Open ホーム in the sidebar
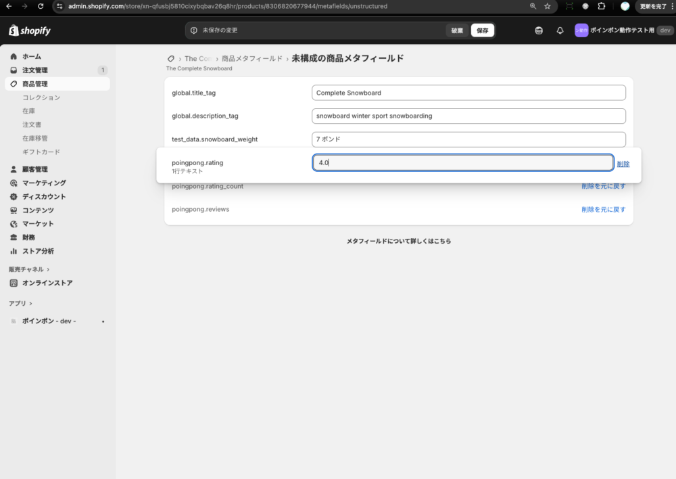Viewport: 676px width, 479px height. (31, 56)
